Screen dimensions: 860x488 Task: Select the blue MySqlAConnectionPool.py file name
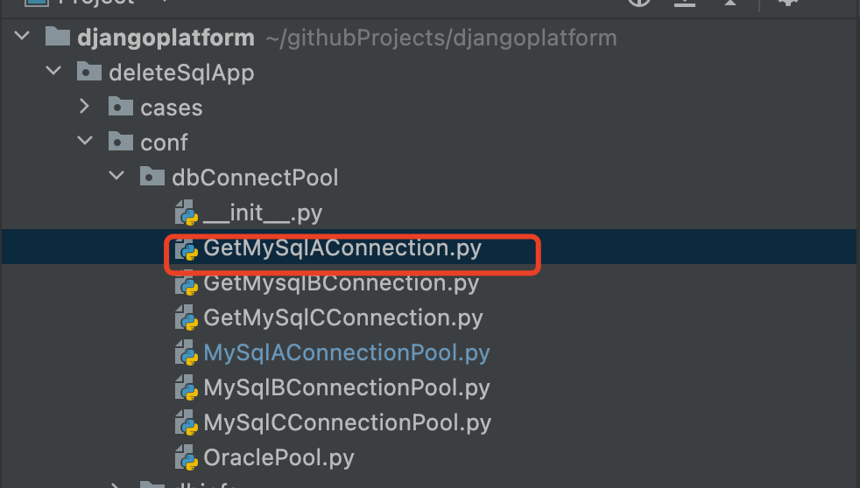[x=347, y=353]
